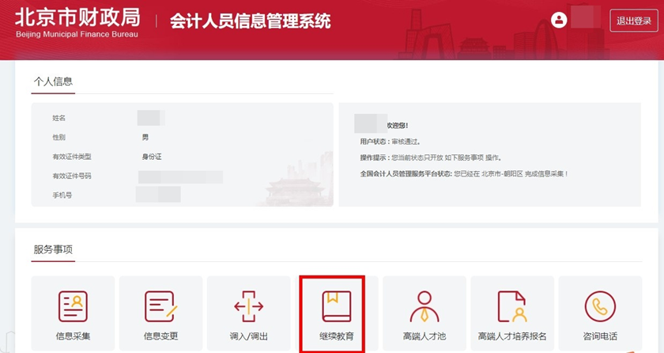Click the blurred 有效证件号码 value

tap(180, 176)
